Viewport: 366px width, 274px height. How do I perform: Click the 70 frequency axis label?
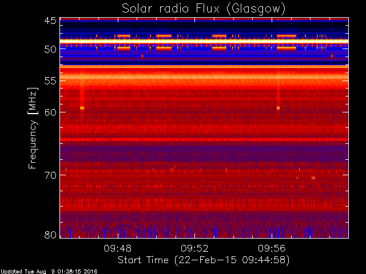point(50,175)
